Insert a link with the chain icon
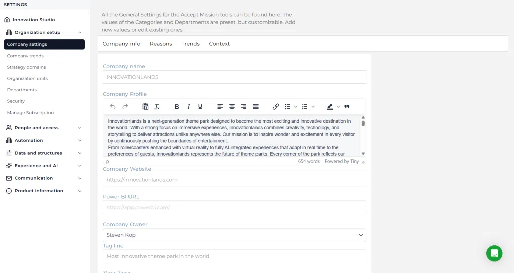 tap(276, 107)
